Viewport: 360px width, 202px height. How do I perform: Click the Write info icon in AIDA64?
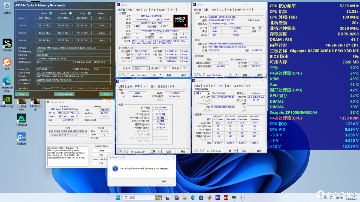coord(70,13)
